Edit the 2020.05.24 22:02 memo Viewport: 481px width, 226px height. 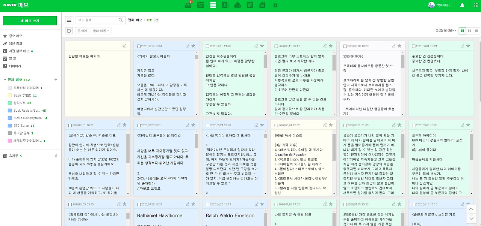pyautogui.click(x=325, y=125)
